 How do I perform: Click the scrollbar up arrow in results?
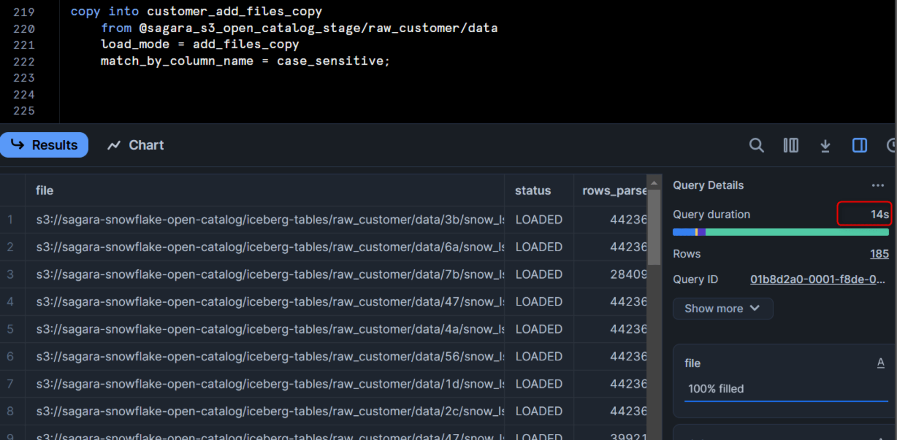pos(654,183)
